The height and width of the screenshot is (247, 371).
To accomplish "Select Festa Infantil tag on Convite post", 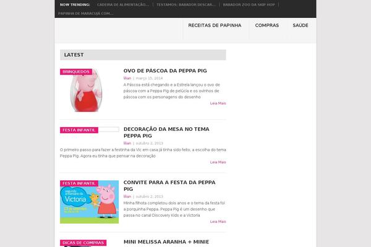I will point(79,183).
